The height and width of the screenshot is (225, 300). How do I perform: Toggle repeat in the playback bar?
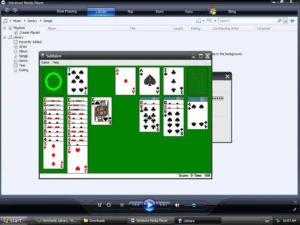click(x=109, y=205)
